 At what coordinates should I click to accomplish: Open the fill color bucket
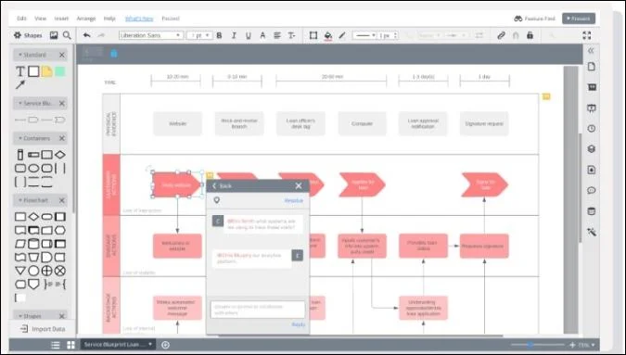(327, 35)
